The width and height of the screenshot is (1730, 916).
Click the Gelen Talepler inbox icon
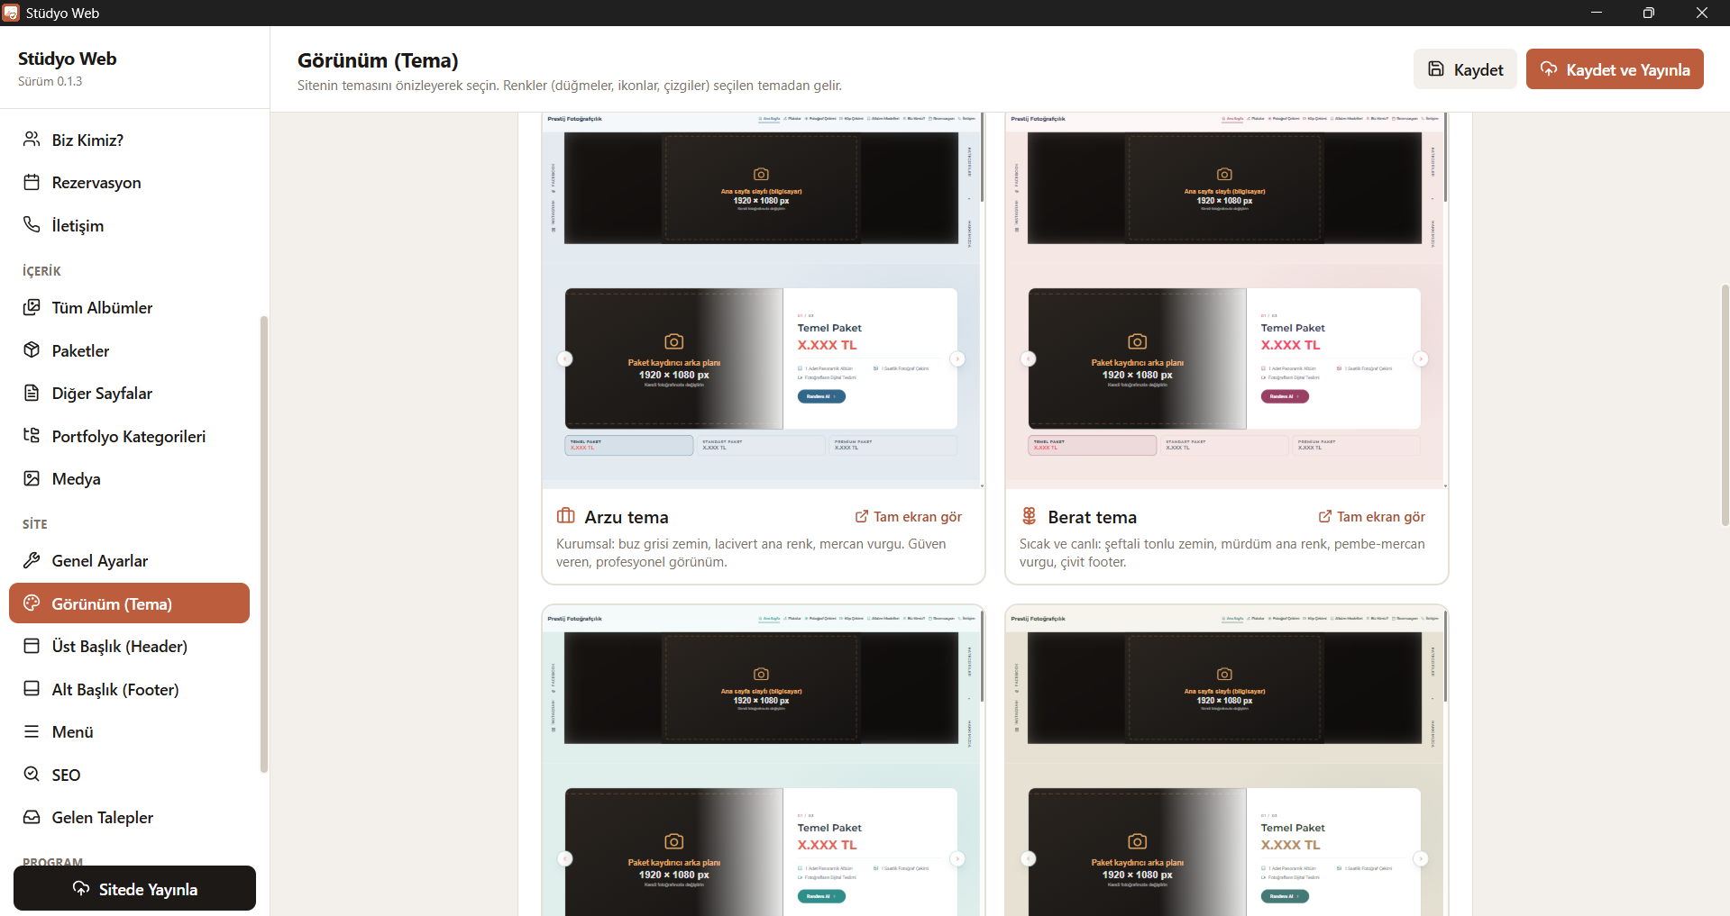tap(32, 817)
